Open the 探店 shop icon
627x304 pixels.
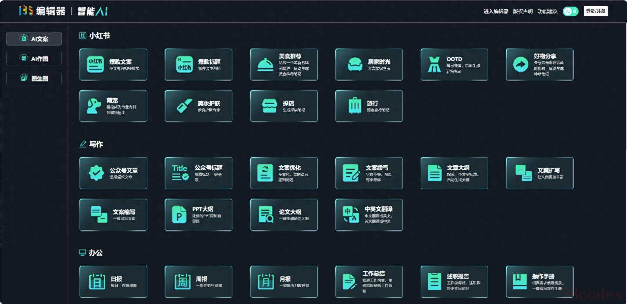tap(269, 106)
